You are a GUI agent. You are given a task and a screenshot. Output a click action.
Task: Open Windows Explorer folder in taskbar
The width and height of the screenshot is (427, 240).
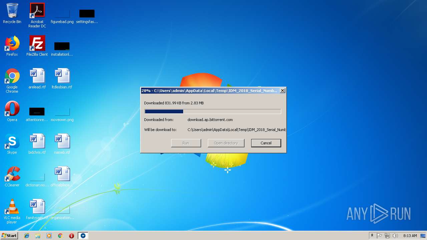[38, 236]
